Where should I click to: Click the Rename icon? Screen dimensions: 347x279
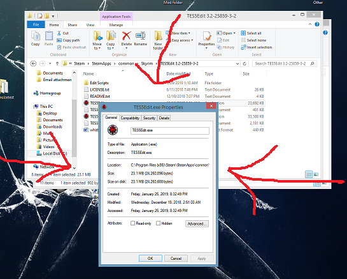[141, 36]
